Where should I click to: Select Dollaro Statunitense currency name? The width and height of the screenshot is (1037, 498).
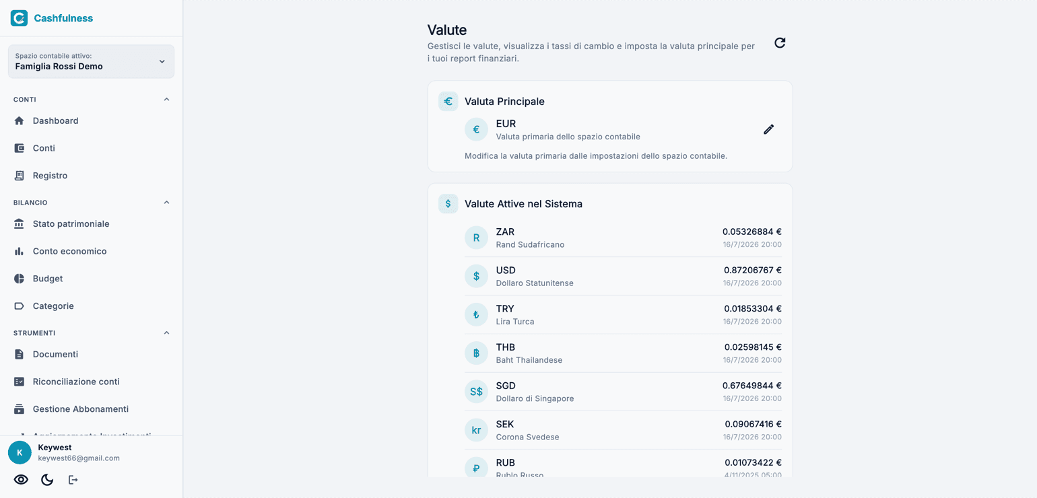pyautogui.click(x=535, y=283)
